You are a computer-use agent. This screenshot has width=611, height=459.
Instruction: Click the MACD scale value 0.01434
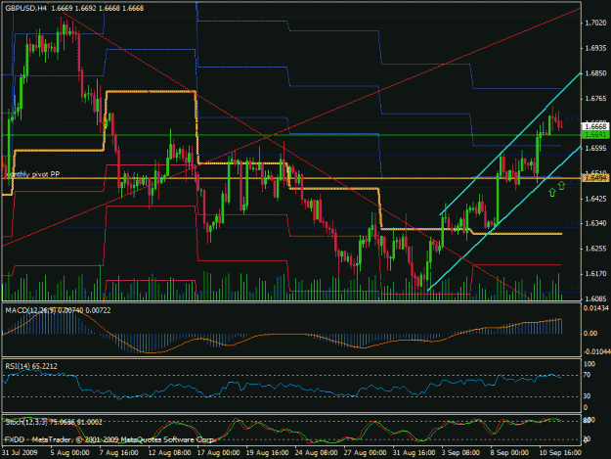tap(596, 308)
